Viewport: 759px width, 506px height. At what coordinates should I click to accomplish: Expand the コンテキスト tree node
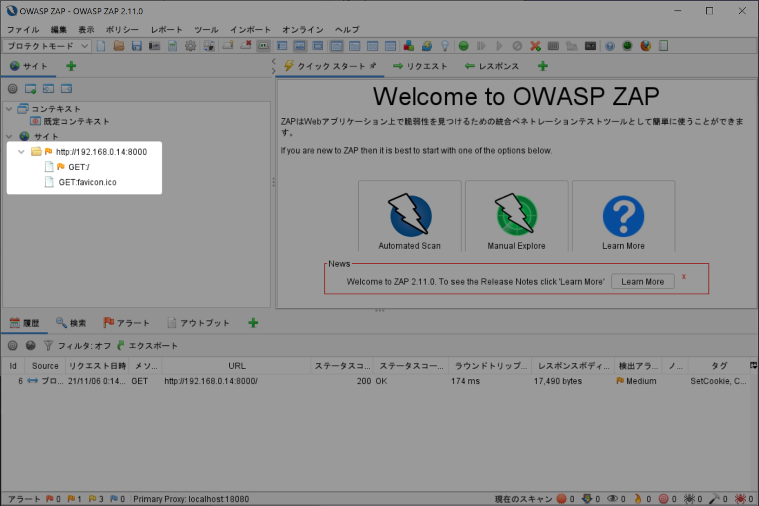(8, 108)
